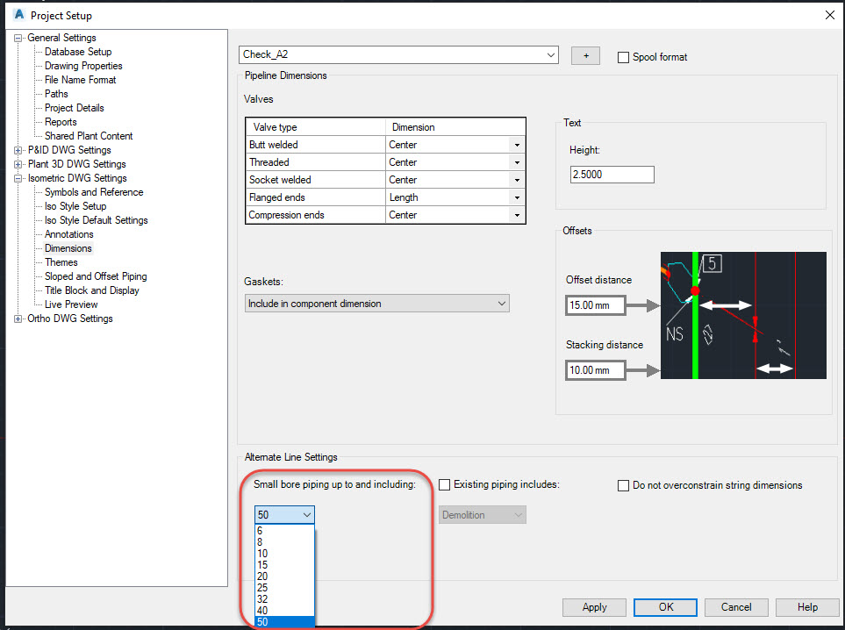Click the Offset distance input field
Viewport: 845px width, 630px height.
596,305
